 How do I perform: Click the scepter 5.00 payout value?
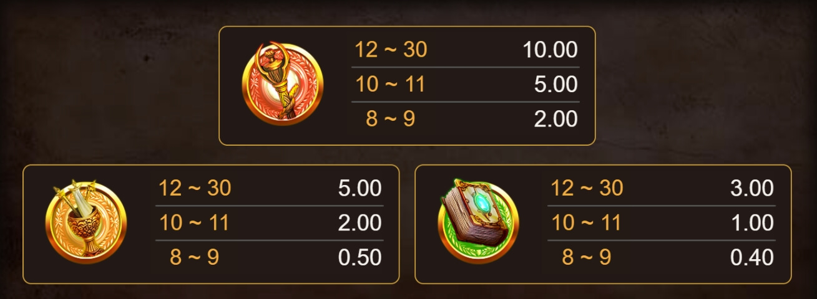click(555, 85)
